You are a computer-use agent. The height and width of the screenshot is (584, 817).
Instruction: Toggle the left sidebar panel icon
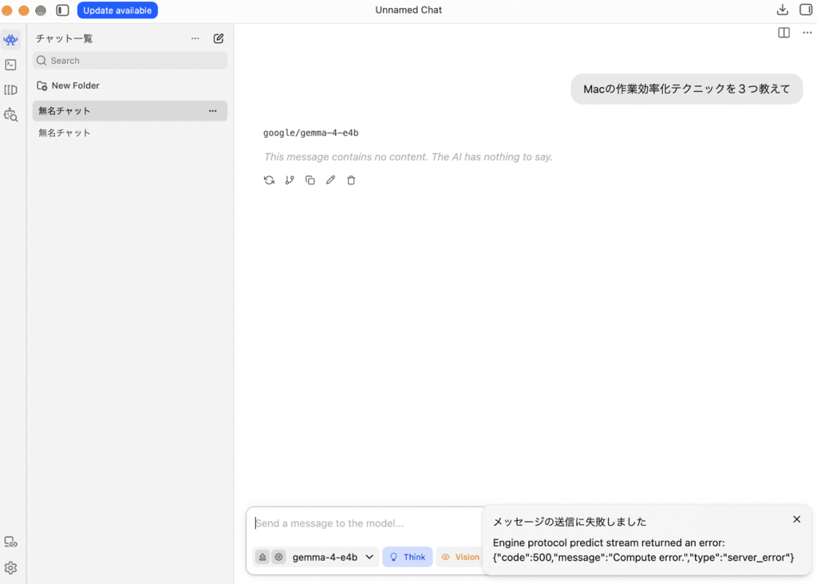coord(62,10)
